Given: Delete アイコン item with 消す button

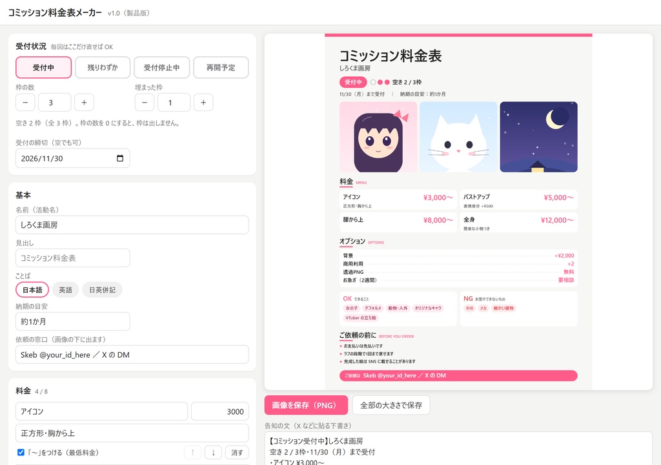Looking at the screenshot, I should coord(237,452).
